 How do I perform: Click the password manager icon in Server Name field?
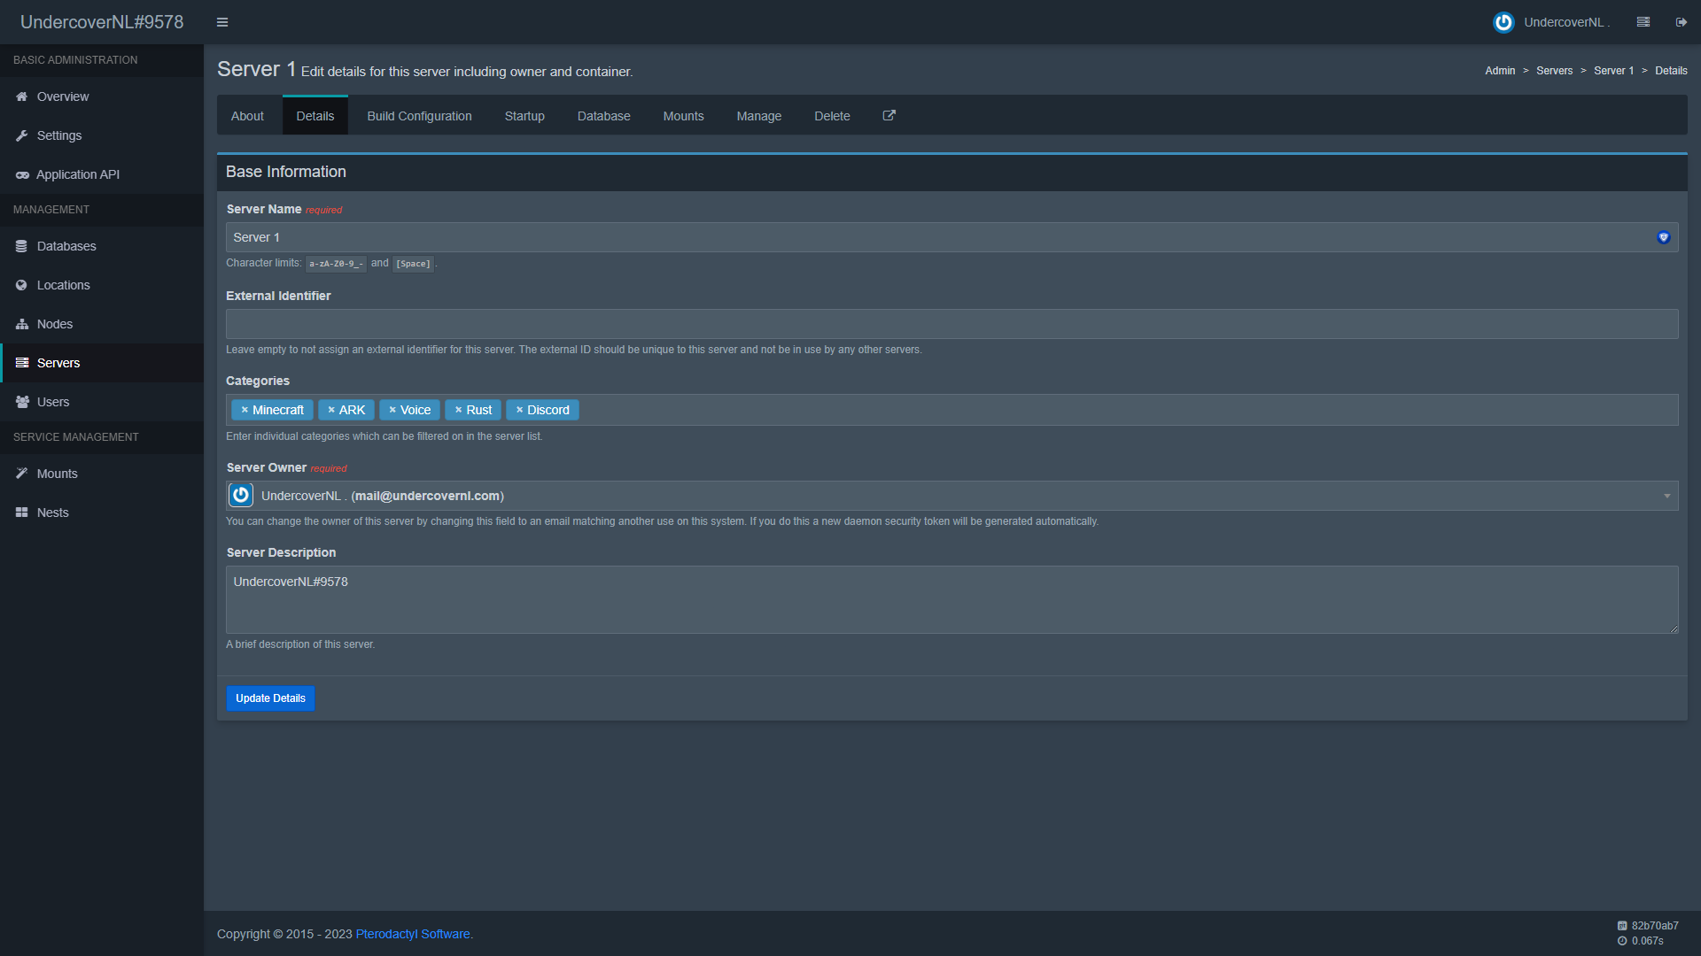pos(1663,237)
